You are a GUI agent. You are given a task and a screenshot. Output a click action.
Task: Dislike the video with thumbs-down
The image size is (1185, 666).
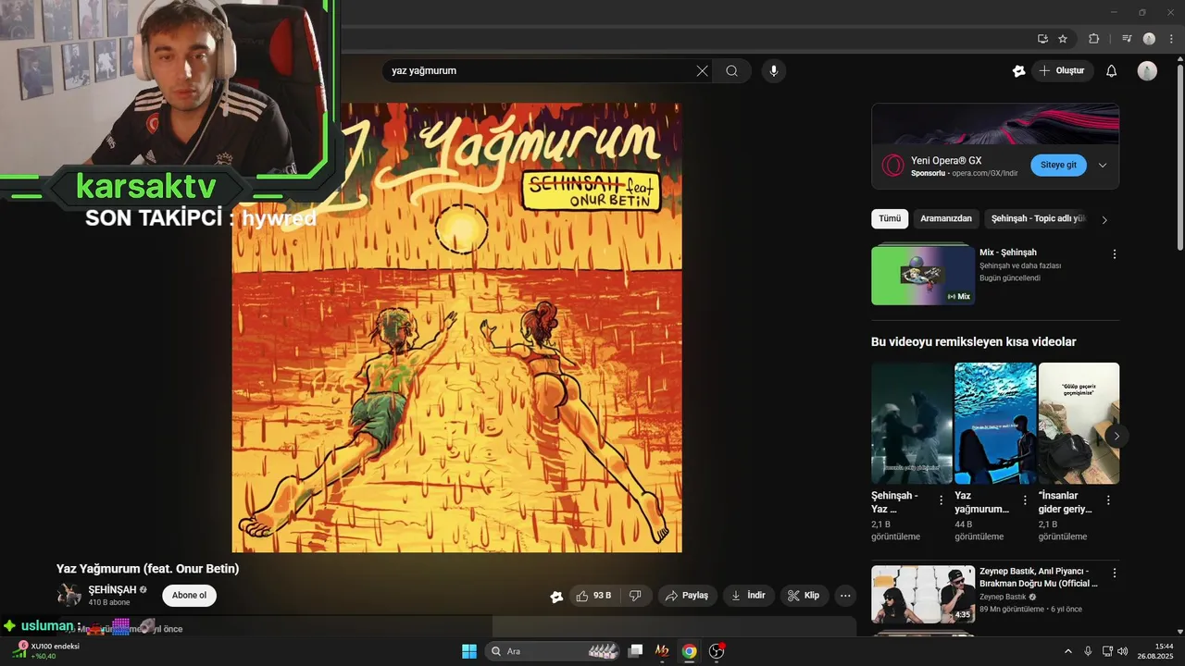tap(635, 596)
